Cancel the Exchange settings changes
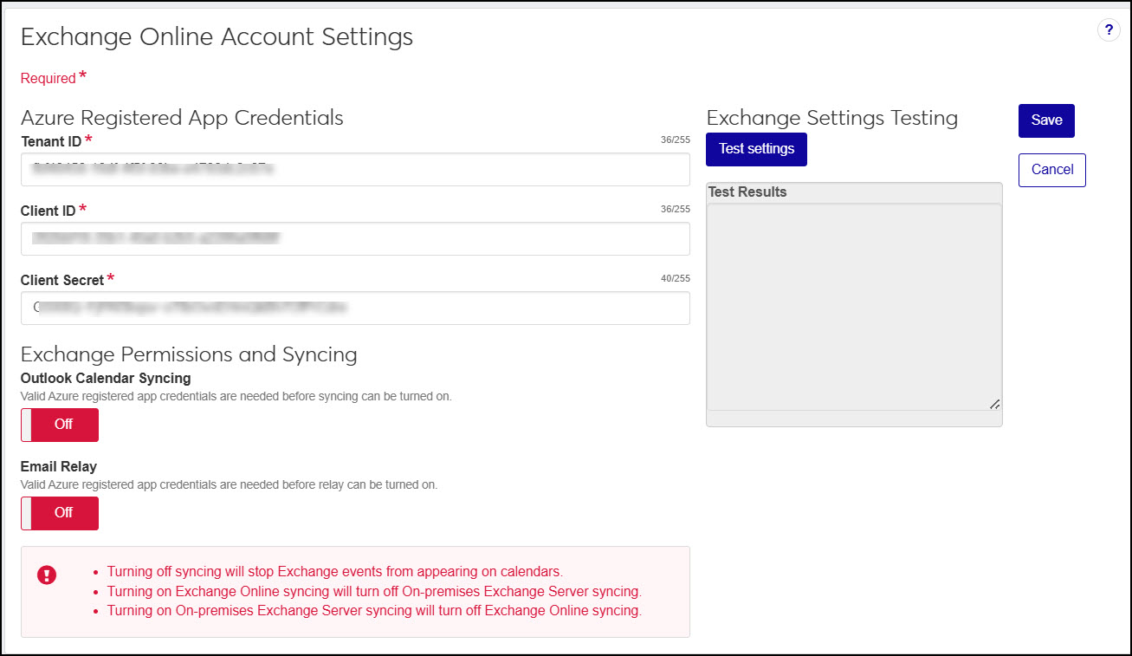Viewport: 1132px width, 656px height. 1051,170
